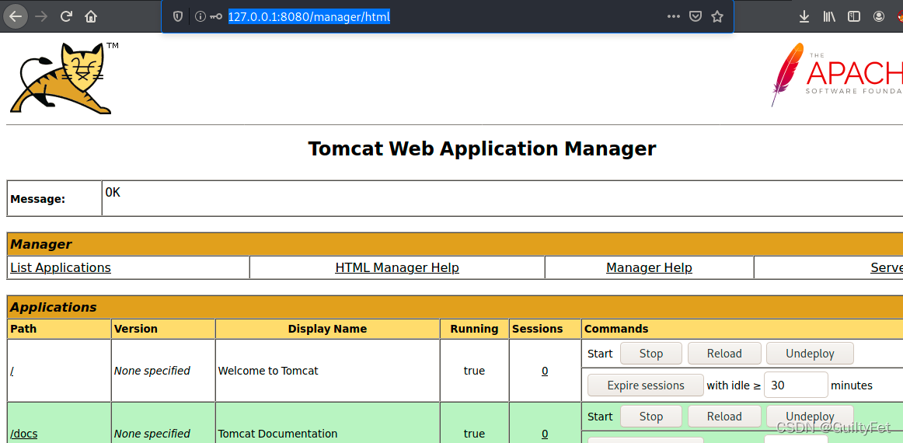Click the 'OK' message text

click(x=113, y=193)
